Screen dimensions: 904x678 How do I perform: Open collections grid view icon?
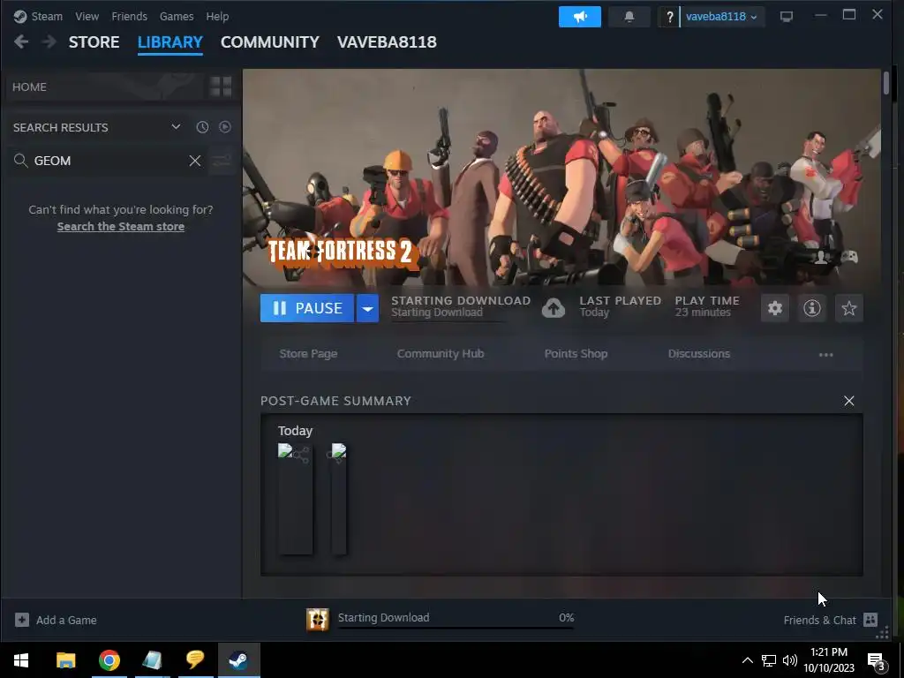(x=221, y=87)
